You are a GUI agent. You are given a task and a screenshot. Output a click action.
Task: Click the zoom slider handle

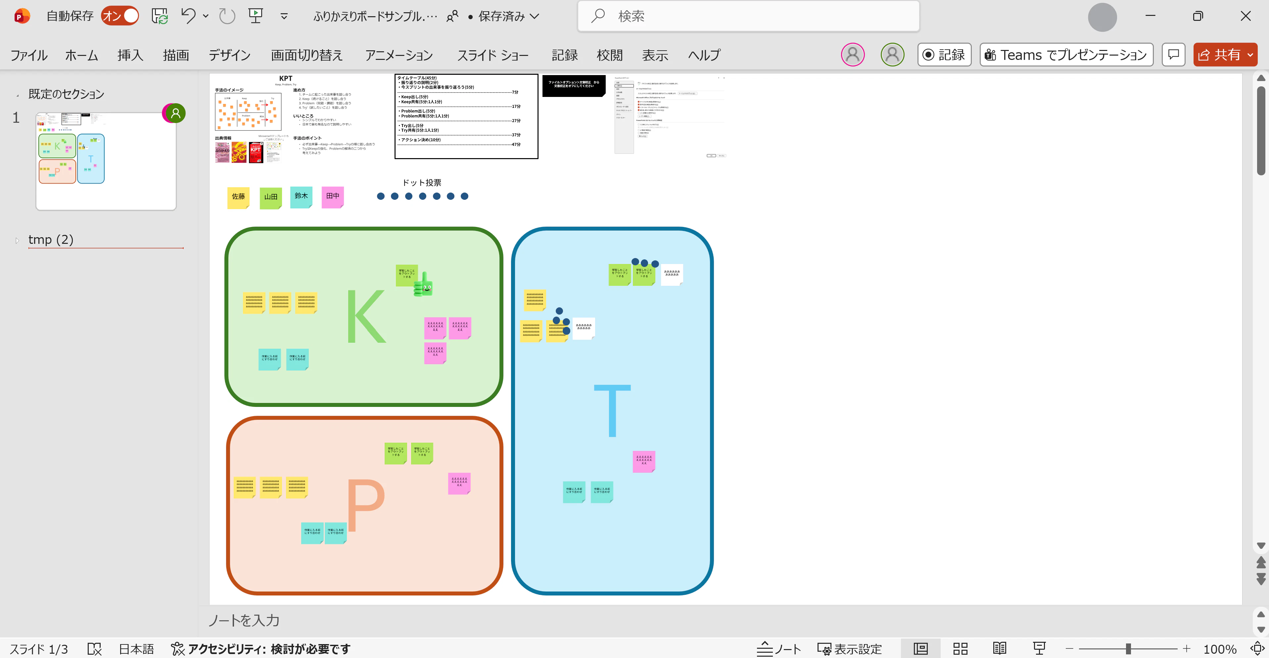(1128, 649)
